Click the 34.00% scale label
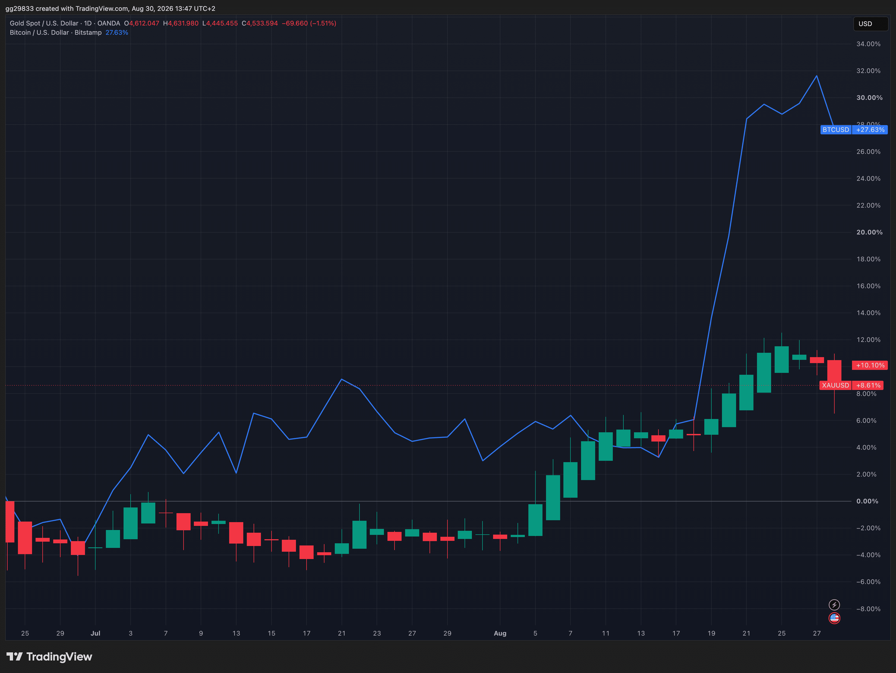896x673 pixels. [869, 44]
